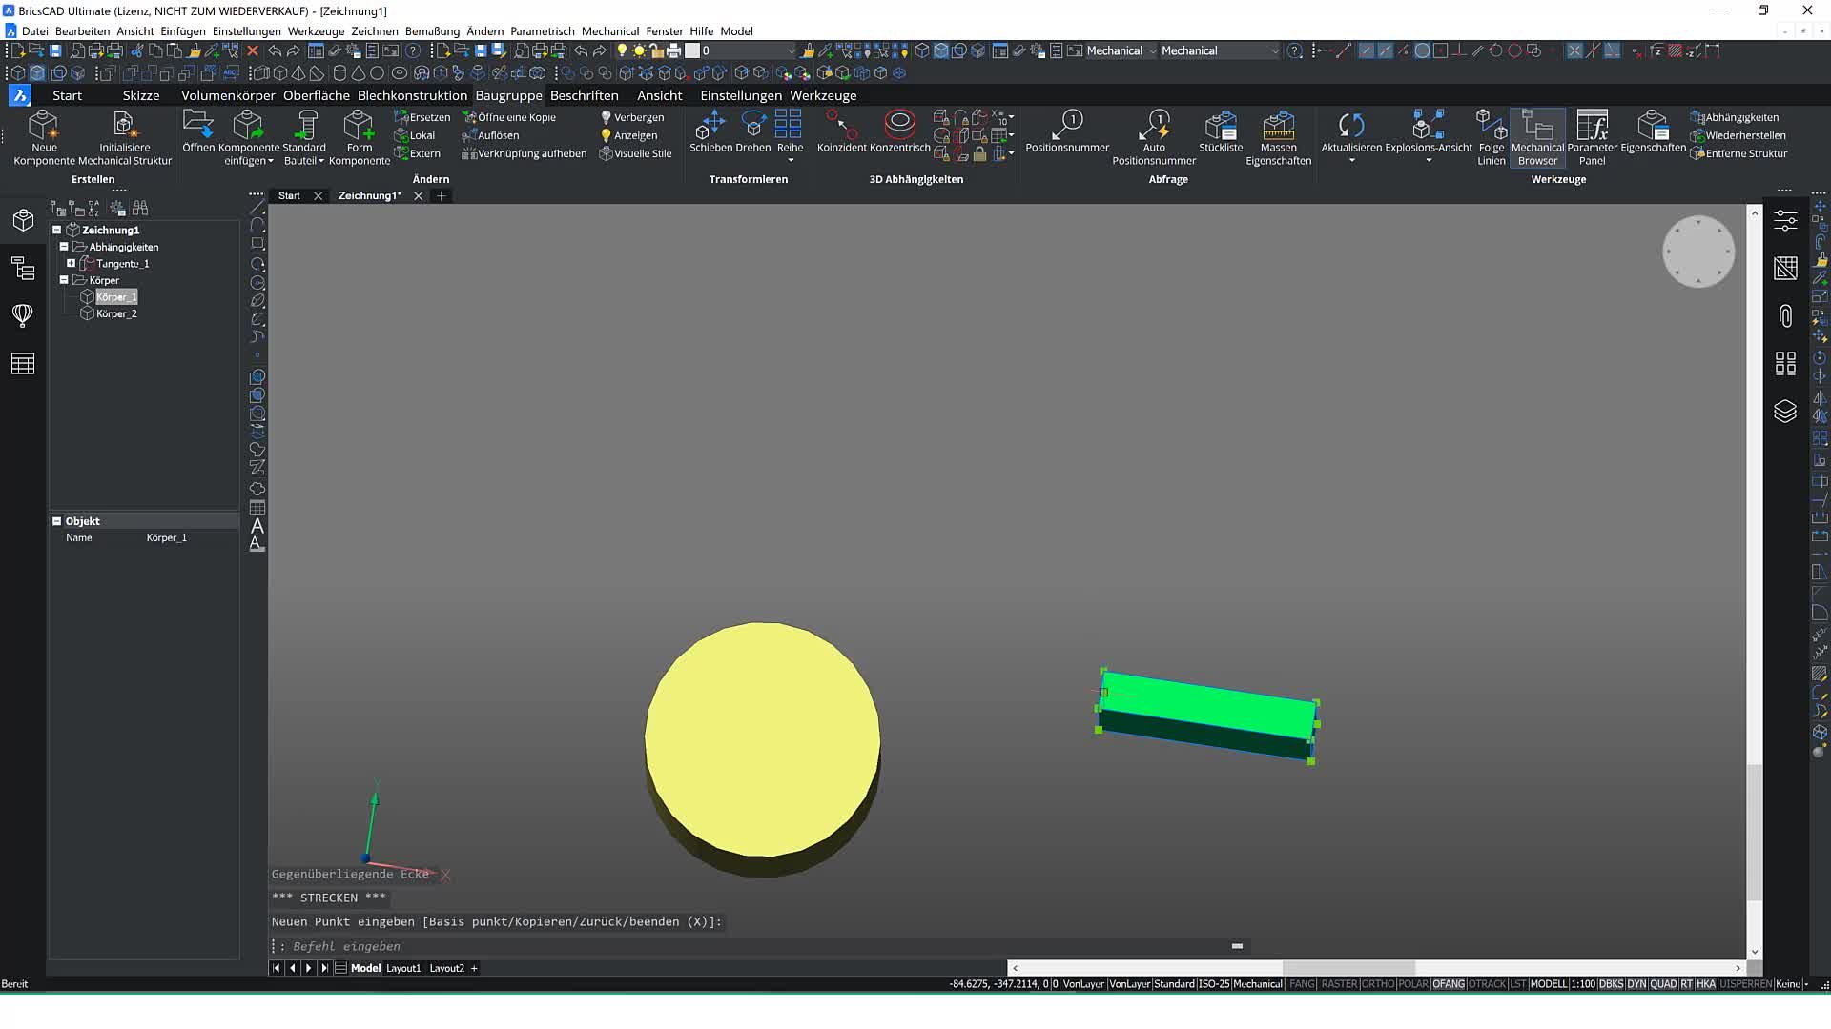
Task: Collapse Zeichnung1 root node
Action: click(x=56, y=230)
